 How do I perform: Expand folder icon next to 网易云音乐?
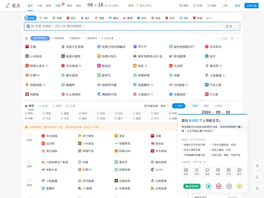pos(47,66)
